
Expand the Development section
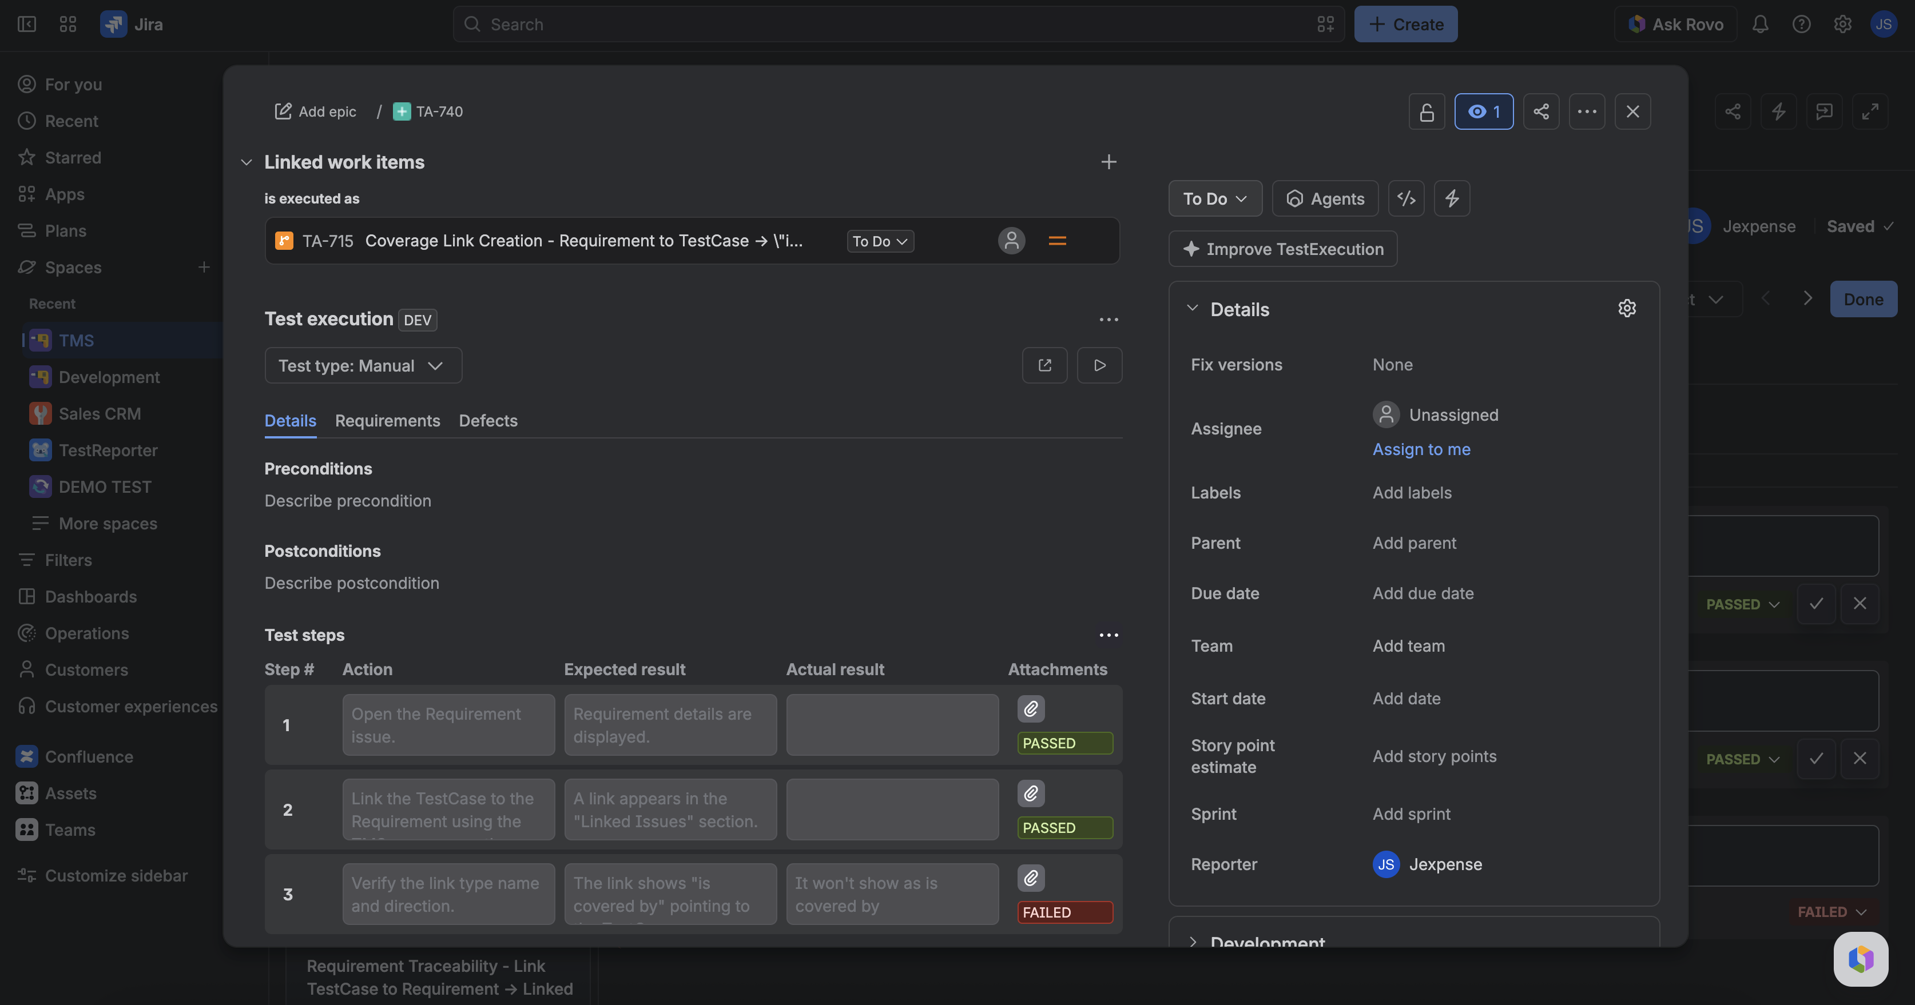click(x=1193, y=941)
